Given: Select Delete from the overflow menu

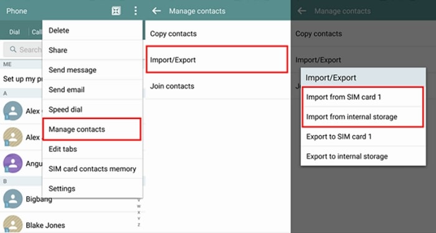Looking at the screenshot, I should click(92, 31).
